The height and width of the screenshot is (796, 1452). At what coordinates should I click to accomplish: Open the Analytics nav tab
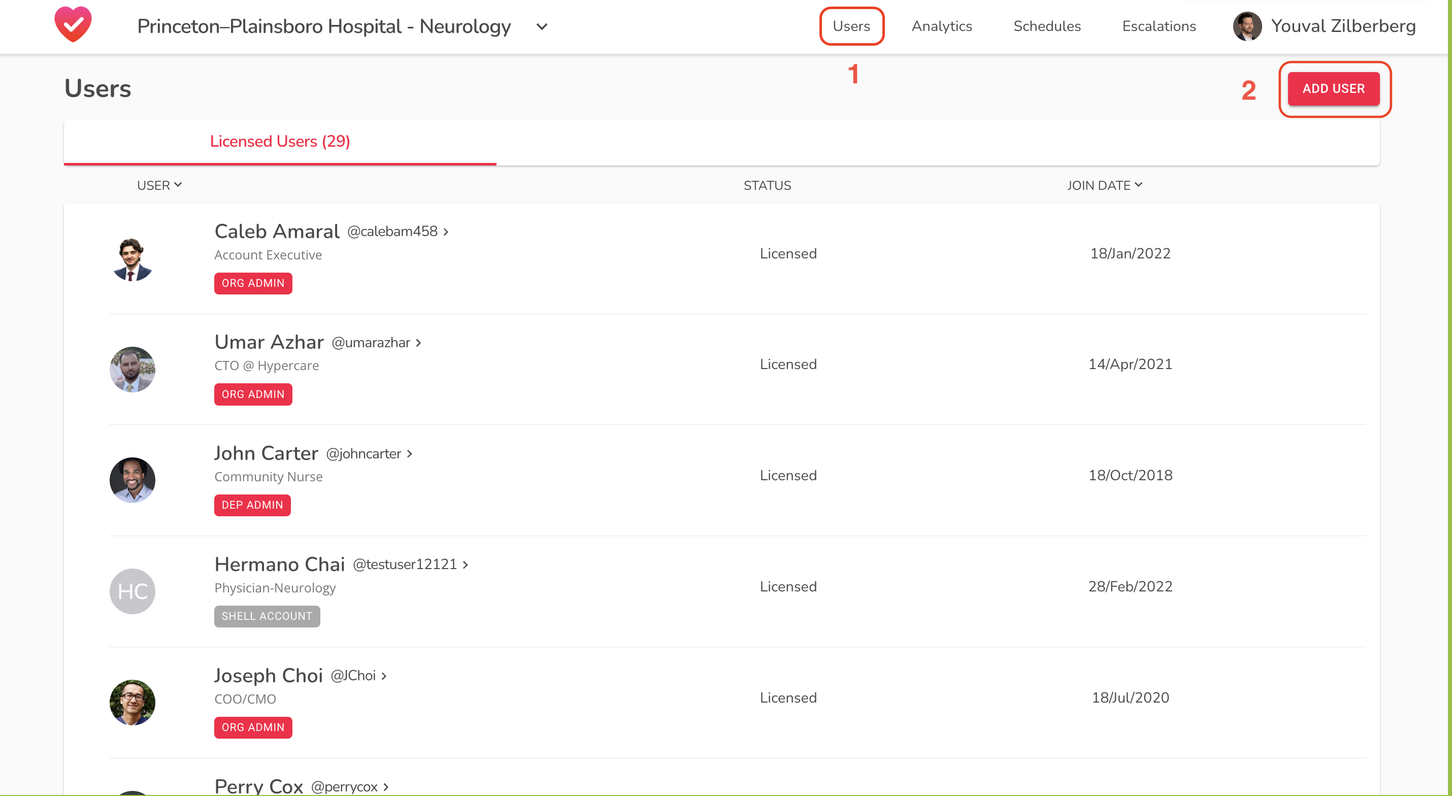[942, 26]
